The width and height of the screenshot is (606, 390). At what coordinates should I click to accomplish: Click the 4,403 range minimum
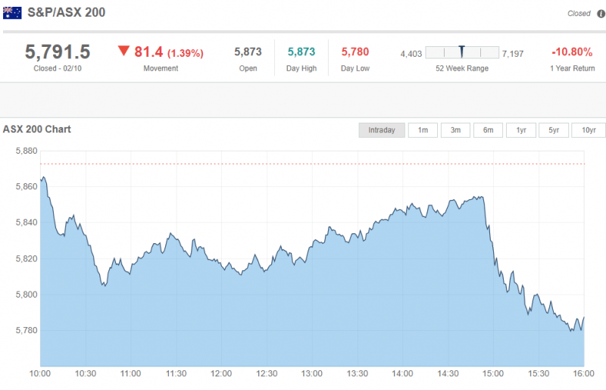pyautogui.click(x=411, y=54)
